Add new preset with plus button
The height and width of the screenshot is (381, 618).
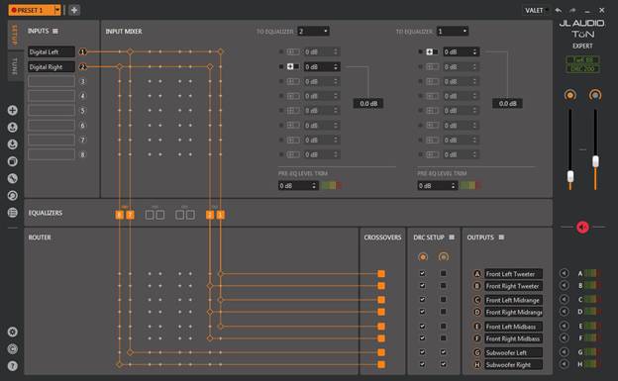[74, 10]
